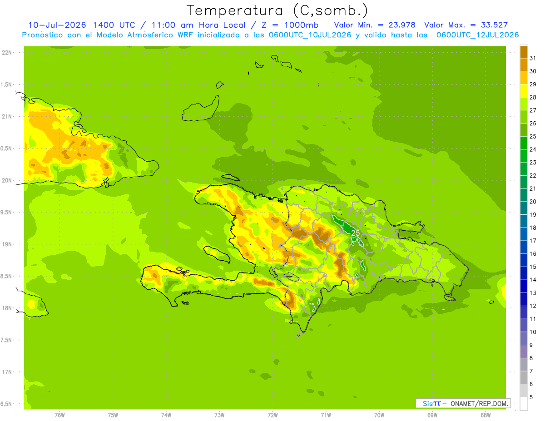Click the white legend swatch below the 5 label
The height and width of the screenshot is (421, 545).
524,404
